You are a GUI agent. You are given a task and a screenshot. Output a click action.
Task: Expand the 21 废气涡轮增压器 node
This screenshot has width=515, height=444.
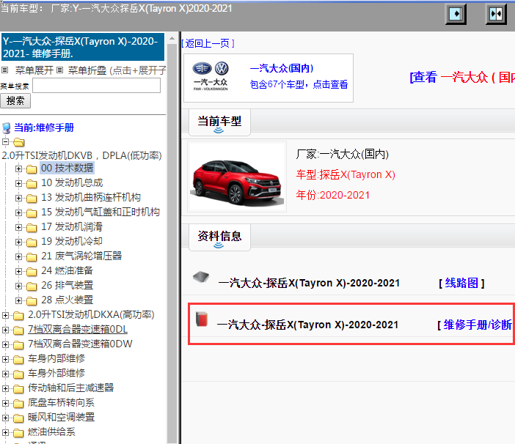(x=19, y=256)
